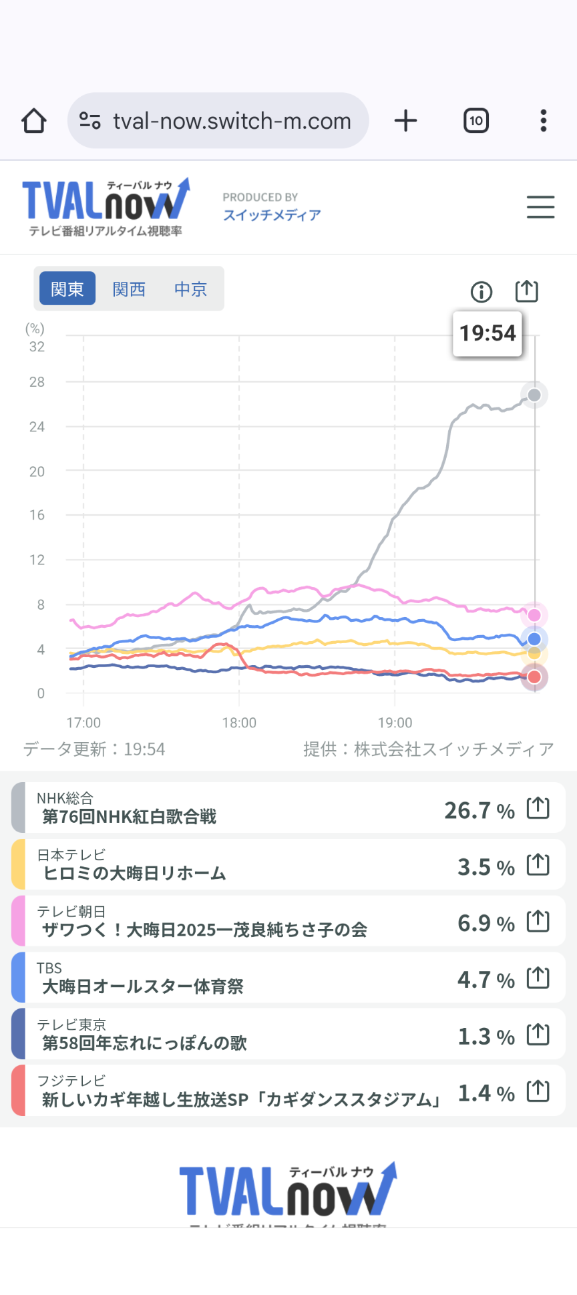Screen dimensions: 577x1295
Task: Click the chart info icon
Action: coord(482,292)
